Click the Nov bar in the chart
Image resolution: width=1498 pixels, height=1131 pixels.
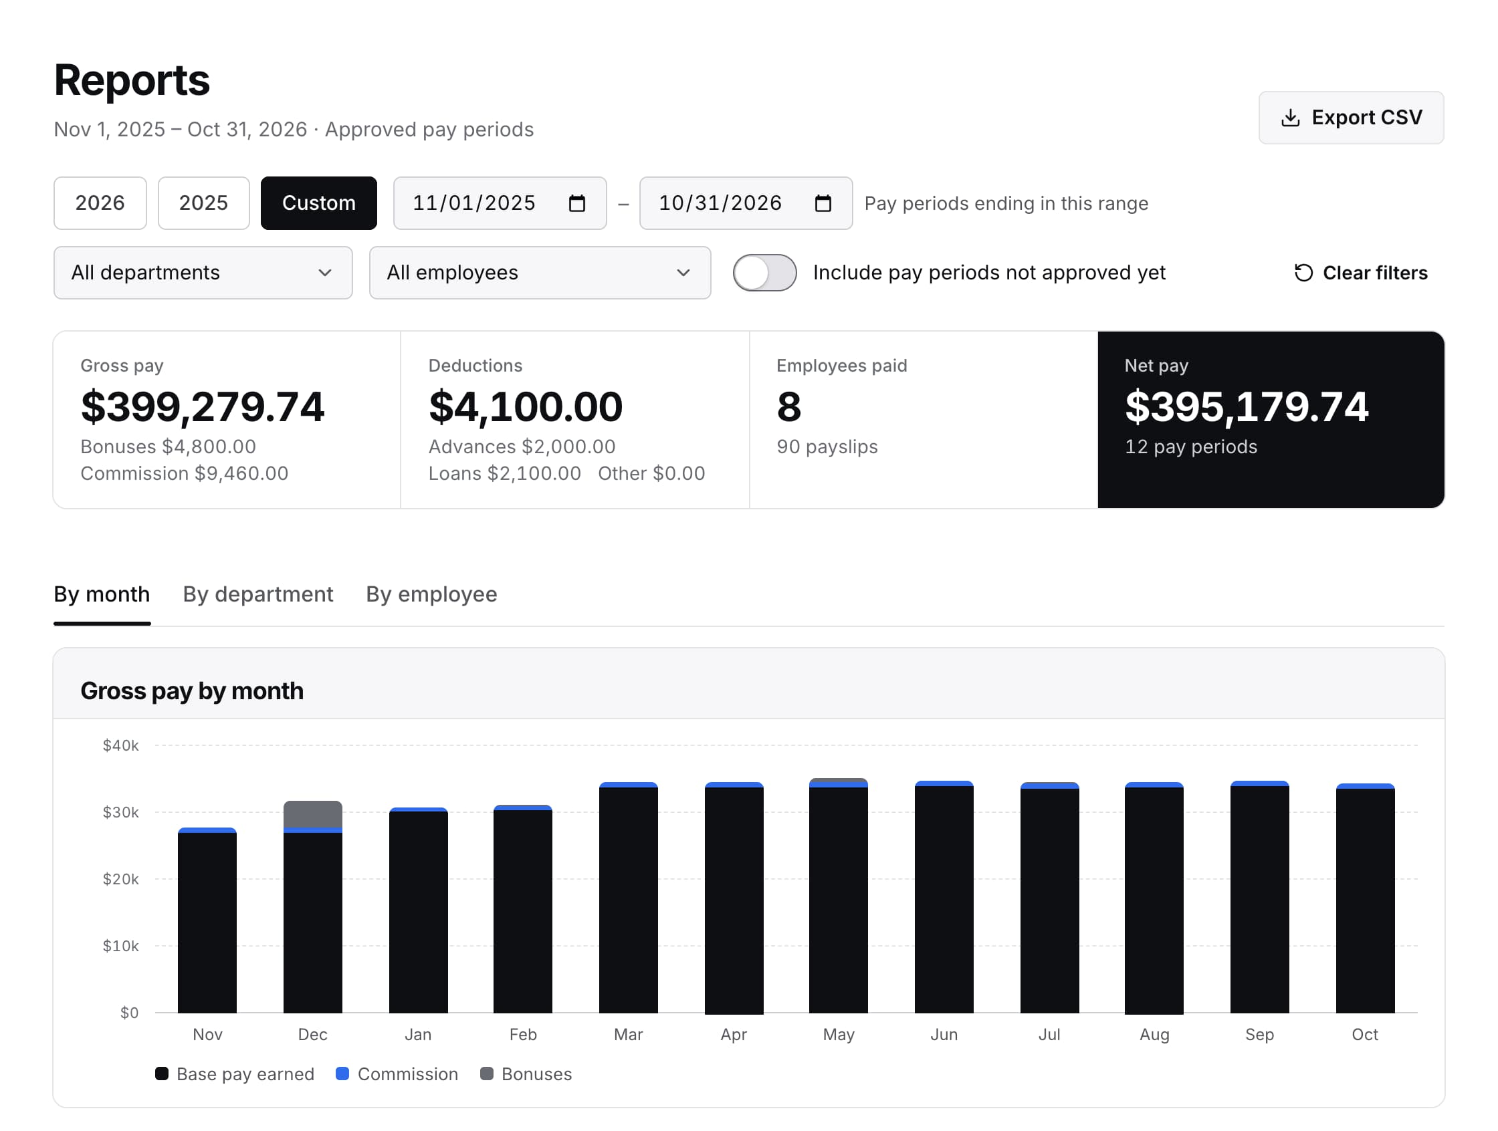click(207, 920)
